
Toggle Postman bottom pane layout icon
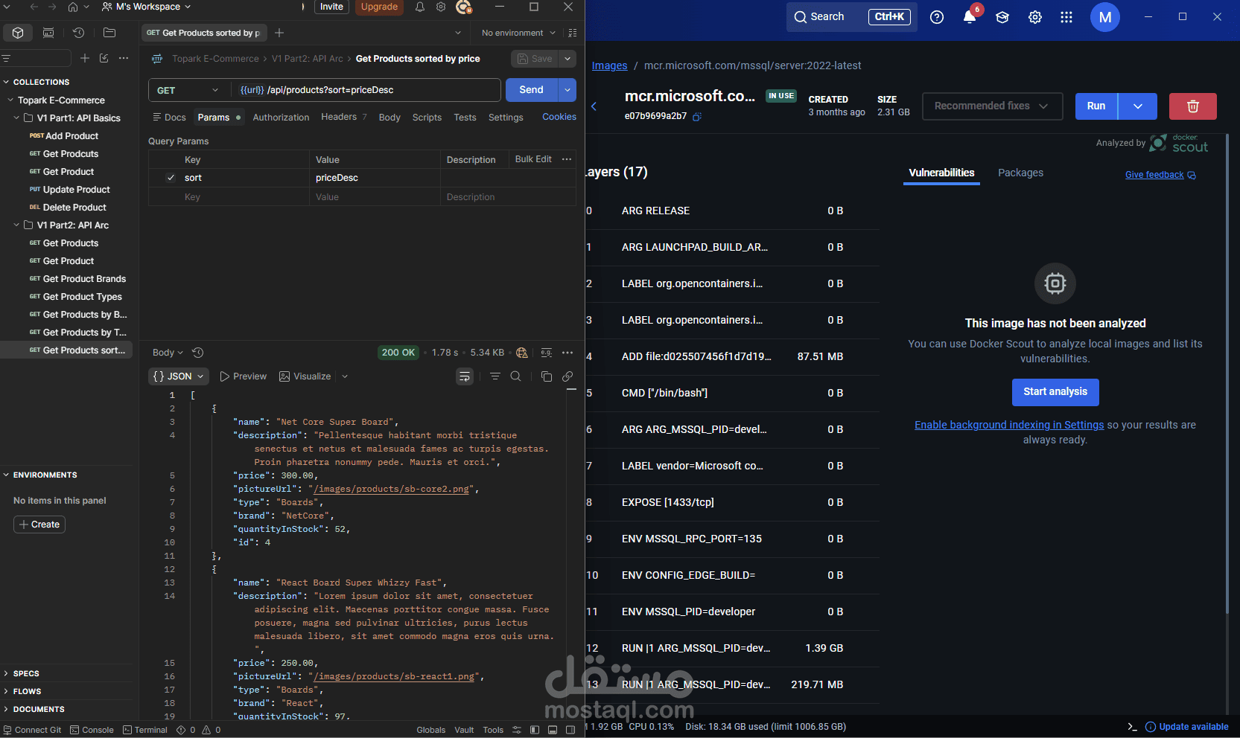pos(553,730)
